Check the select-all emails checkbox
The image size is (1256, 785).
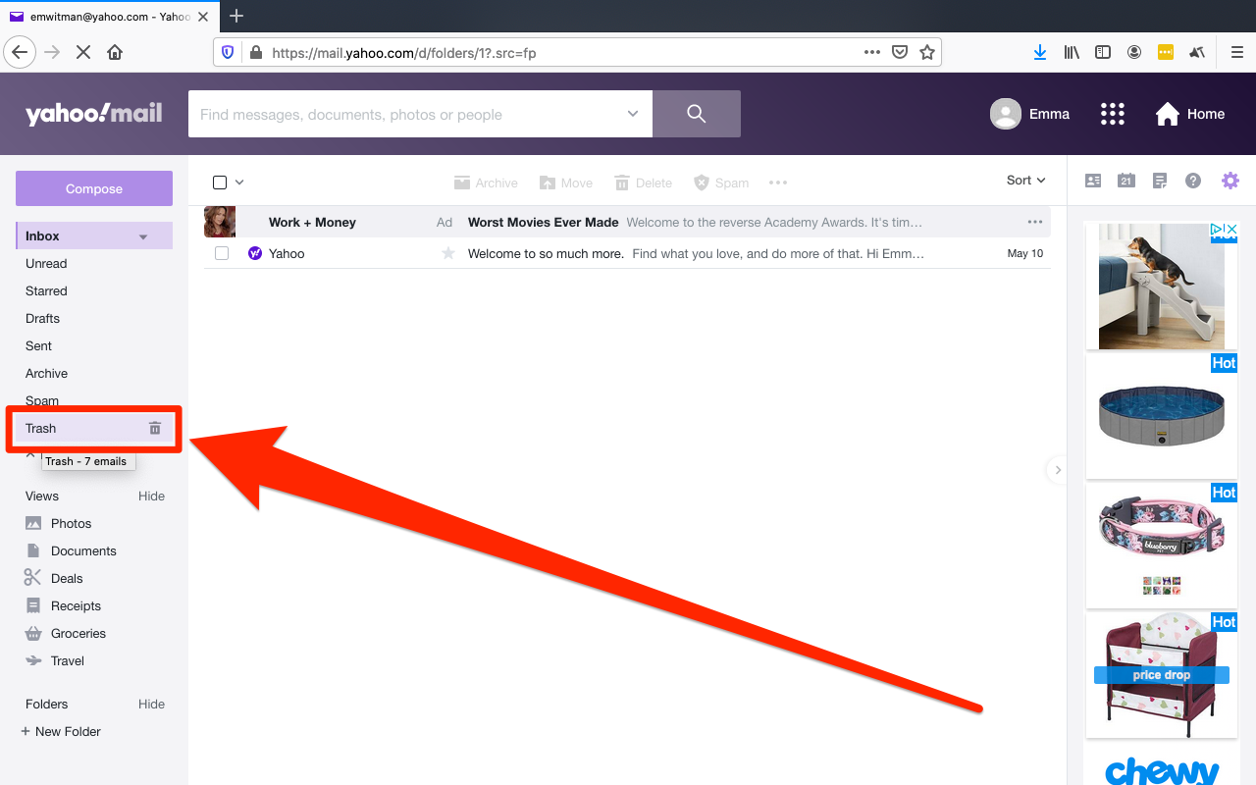220,183
